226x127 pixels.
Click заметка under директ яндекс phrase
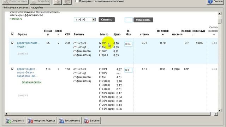point(23,96)
